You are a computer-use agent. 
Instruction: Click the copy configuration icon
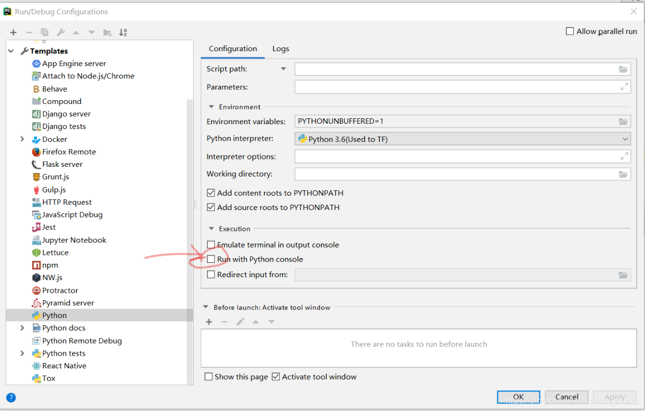tap(45, 33)
